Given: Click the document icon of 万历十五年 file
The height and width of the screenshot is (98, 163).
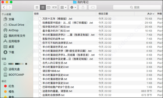Looking at the screenshot, I should tap(40, 19).
